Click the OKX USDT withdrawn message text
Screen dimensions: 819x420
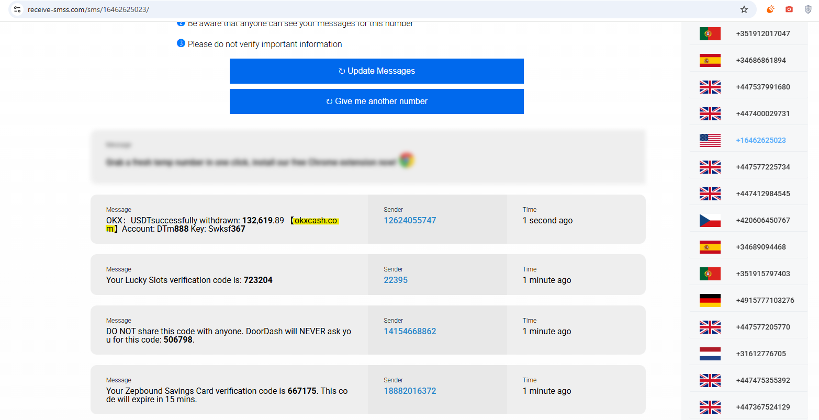[x=223, y=225]
